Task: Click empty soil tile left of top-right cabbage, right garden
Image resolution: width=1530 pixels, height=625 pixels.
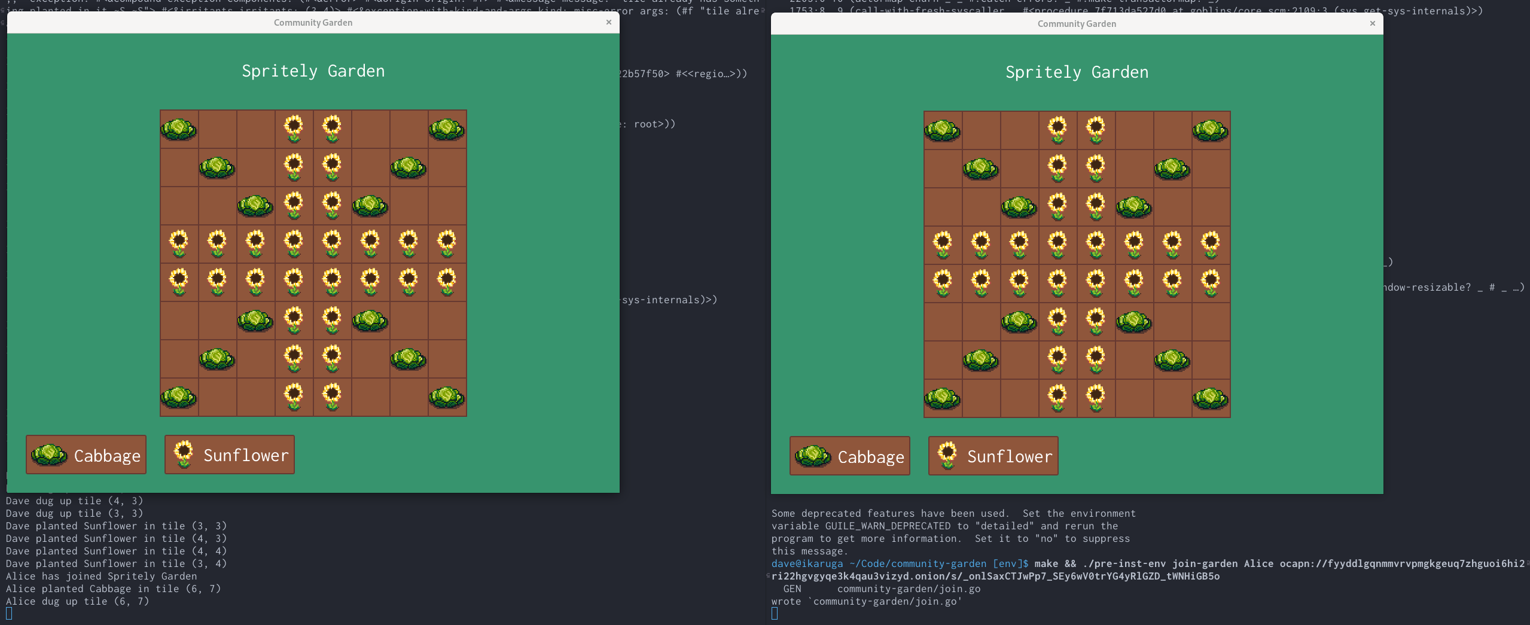Action: click(x=1172, y=130)
